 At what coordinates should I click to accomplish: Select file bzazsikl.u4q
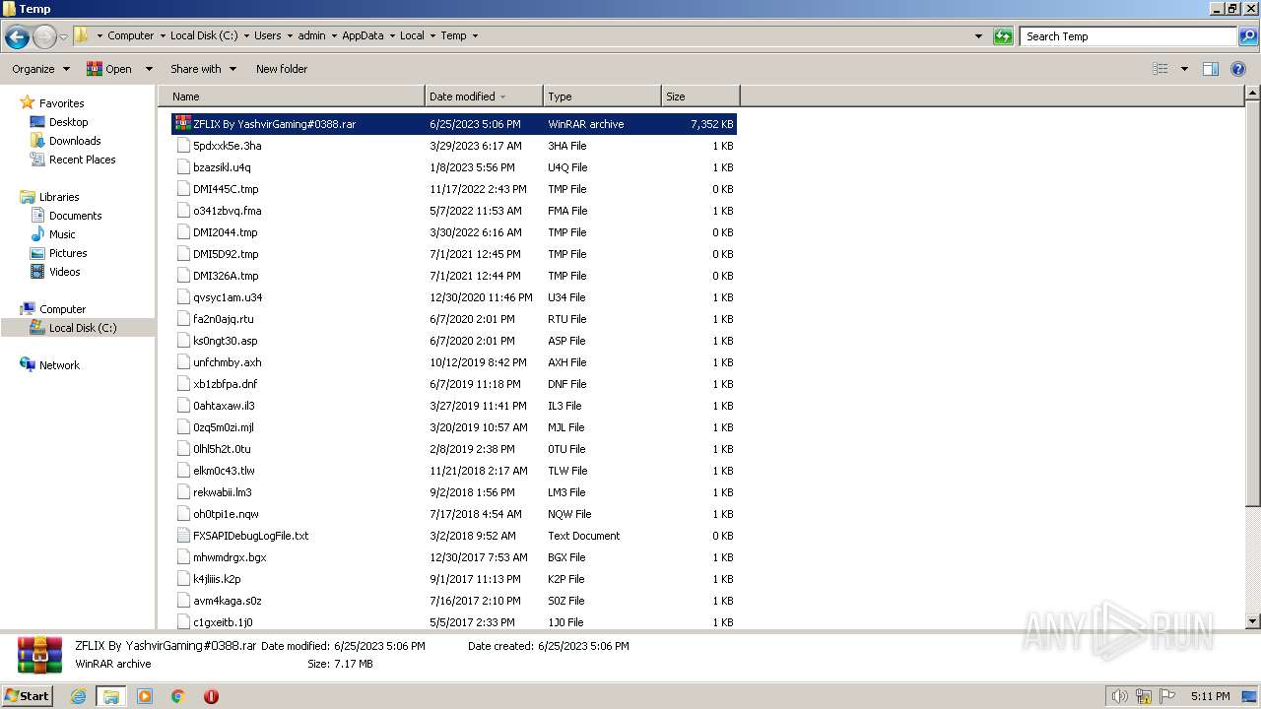222,167
